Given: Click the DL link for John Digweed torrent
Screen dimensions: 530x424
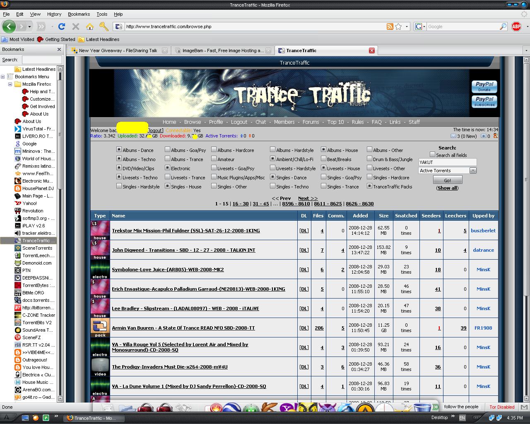Looking at the screenshot, I should click(304, 250).
